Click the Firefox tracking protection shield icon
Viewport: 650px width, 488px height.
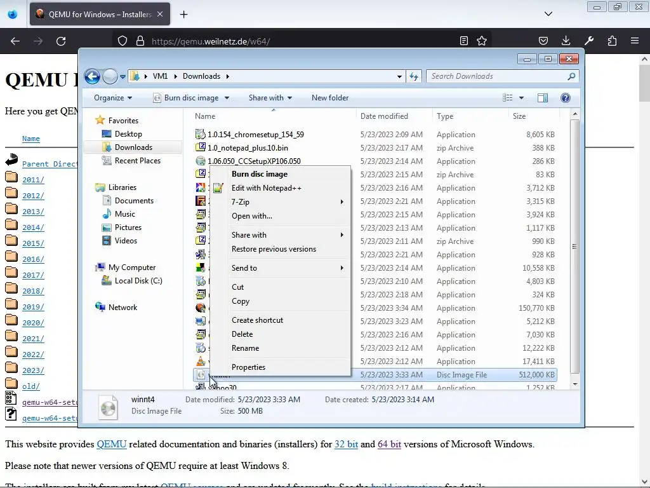[x=123, y=41]
